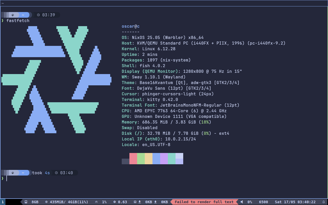Click the network card icon in status bar
The image size is (328, 205).
tap(135, 202)
